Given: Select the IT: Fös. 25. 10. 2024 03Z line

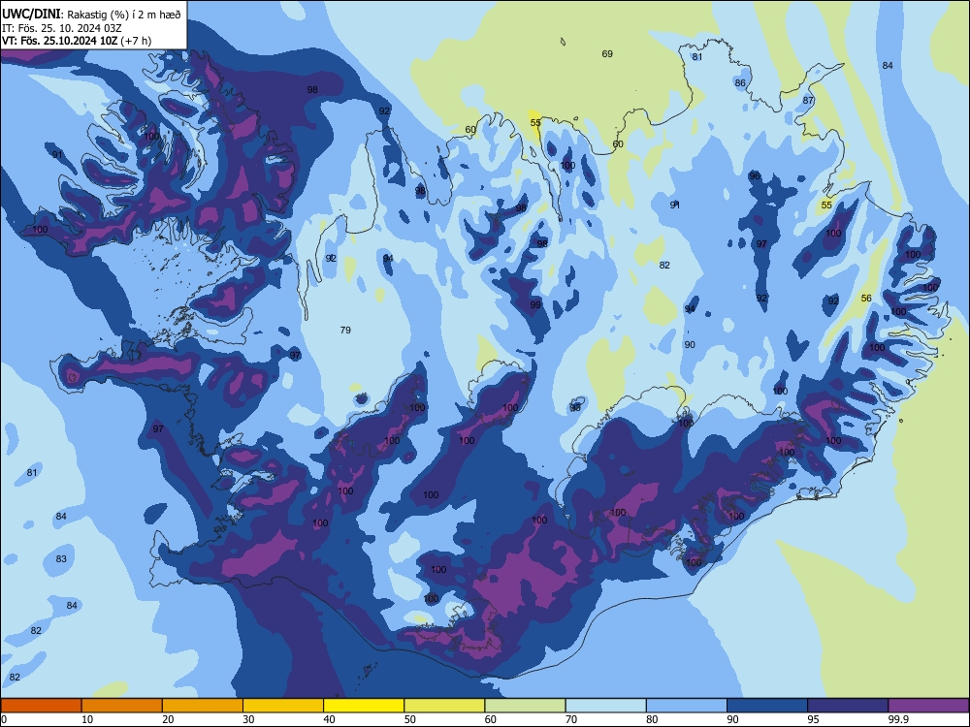Looking at the screenshot, I should [62, 28].
